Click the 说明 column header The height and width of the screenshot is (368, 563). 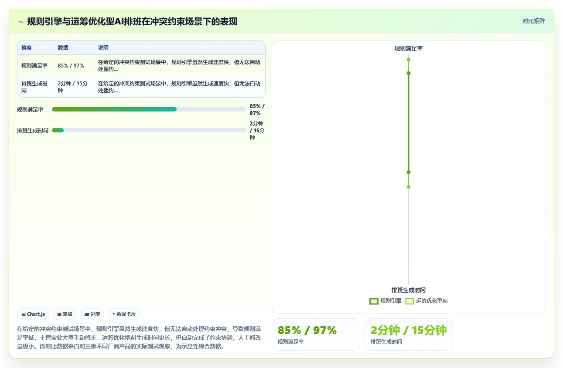pyautogui.click(x=103, y=48)
